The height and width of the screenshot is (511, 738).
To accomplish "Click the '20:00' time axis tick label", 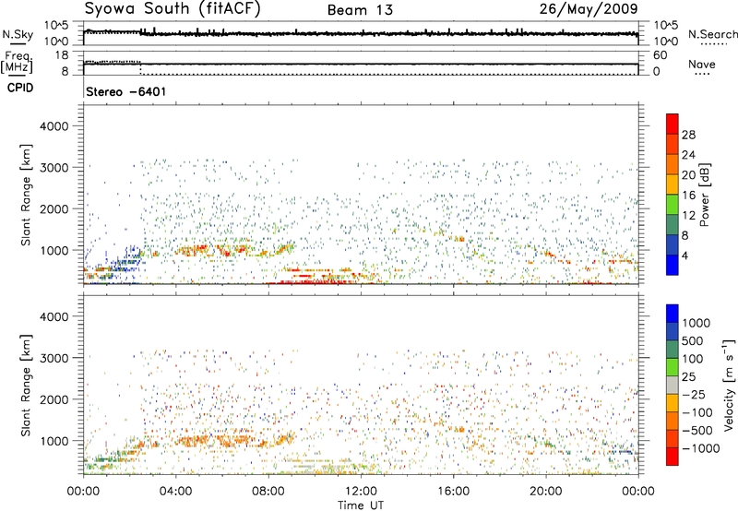I will 546,492.
